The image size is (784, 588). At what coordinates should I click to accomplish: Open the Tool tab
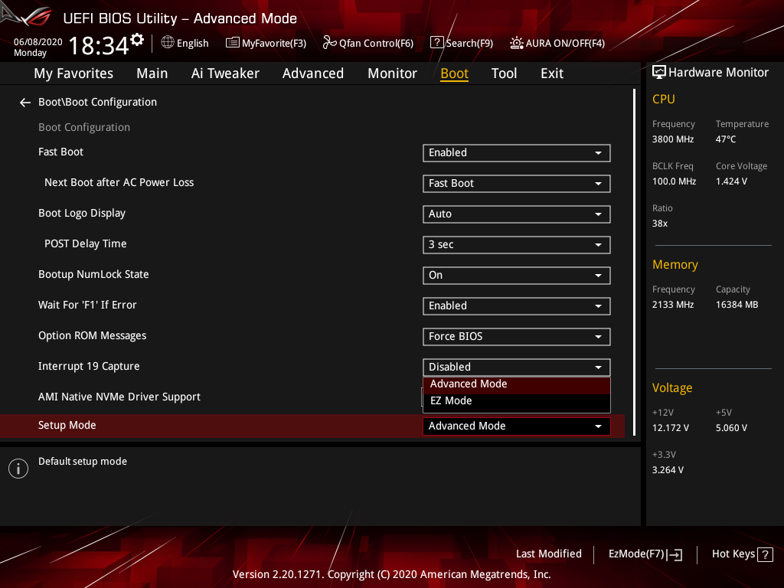[x=504, y=73]
